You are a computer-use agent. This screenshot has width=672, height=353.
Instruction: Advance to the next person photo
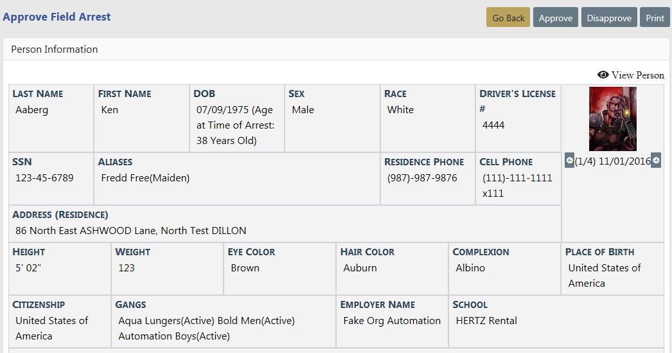click(x=656, y=160)
